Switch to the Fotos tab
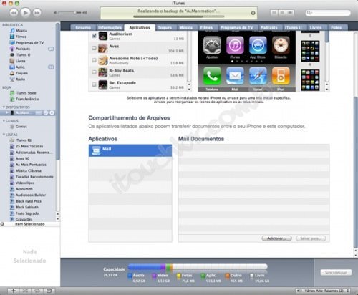 click(x=336, y=28)
